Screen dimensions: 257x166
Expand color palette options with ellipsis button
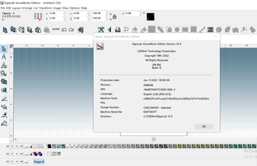[x=26, y=146]
